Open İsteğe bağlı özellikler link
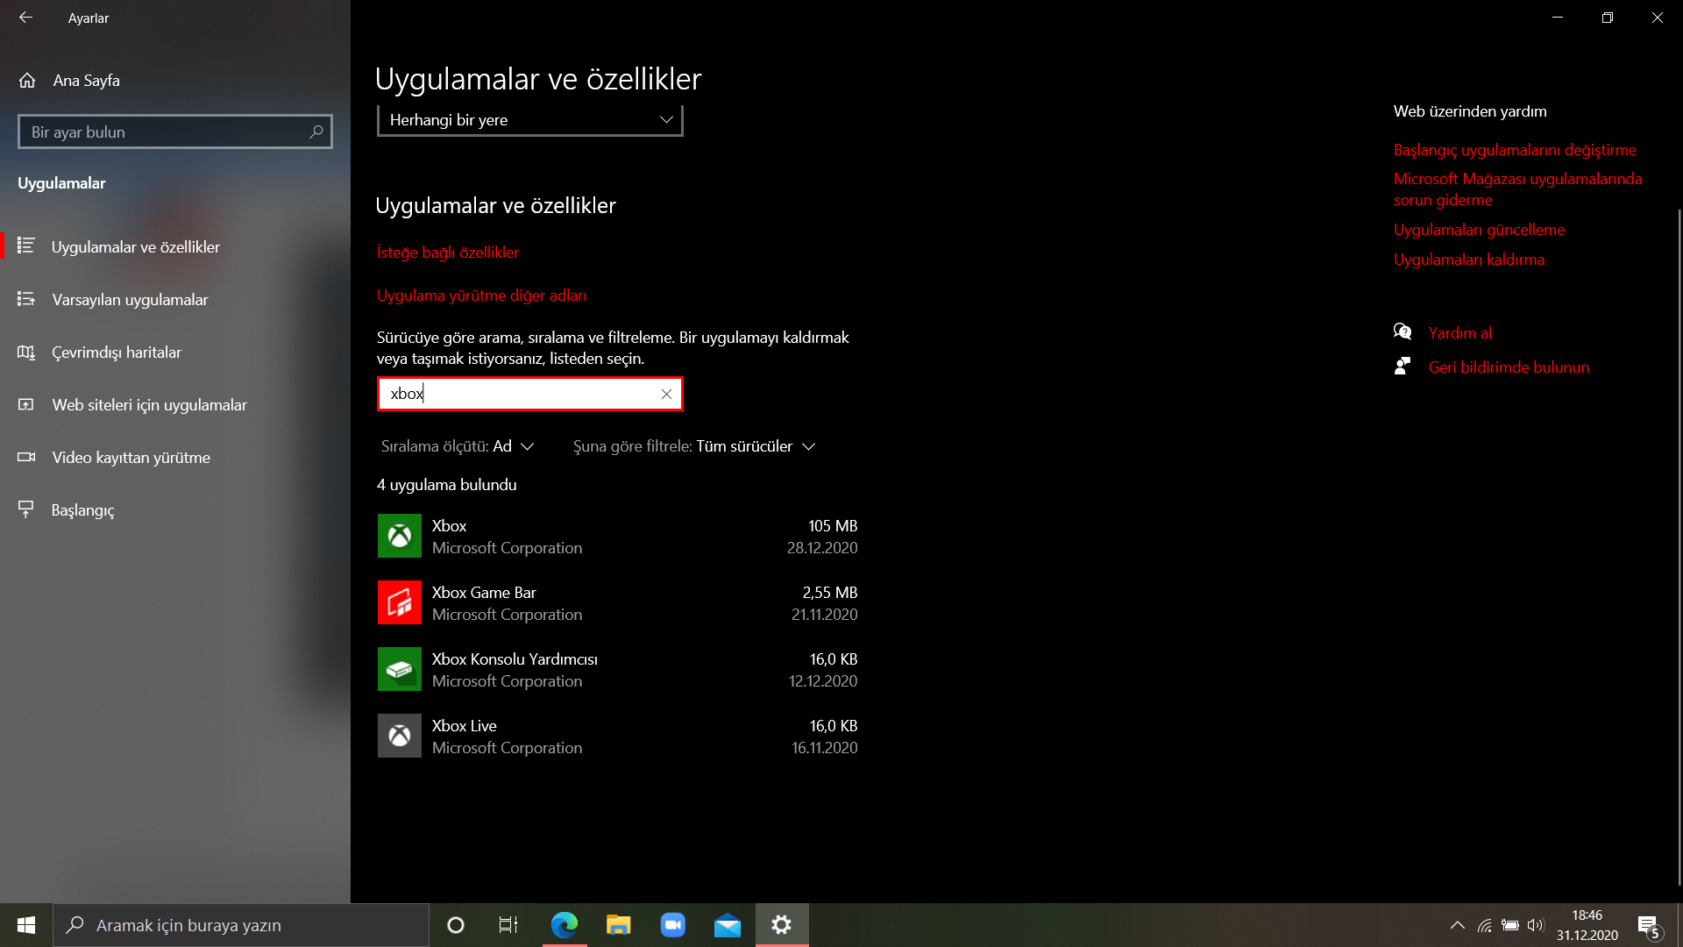The height and width of the screenshot is (947, 1683). pyautogui.click(x=447, y=253)
